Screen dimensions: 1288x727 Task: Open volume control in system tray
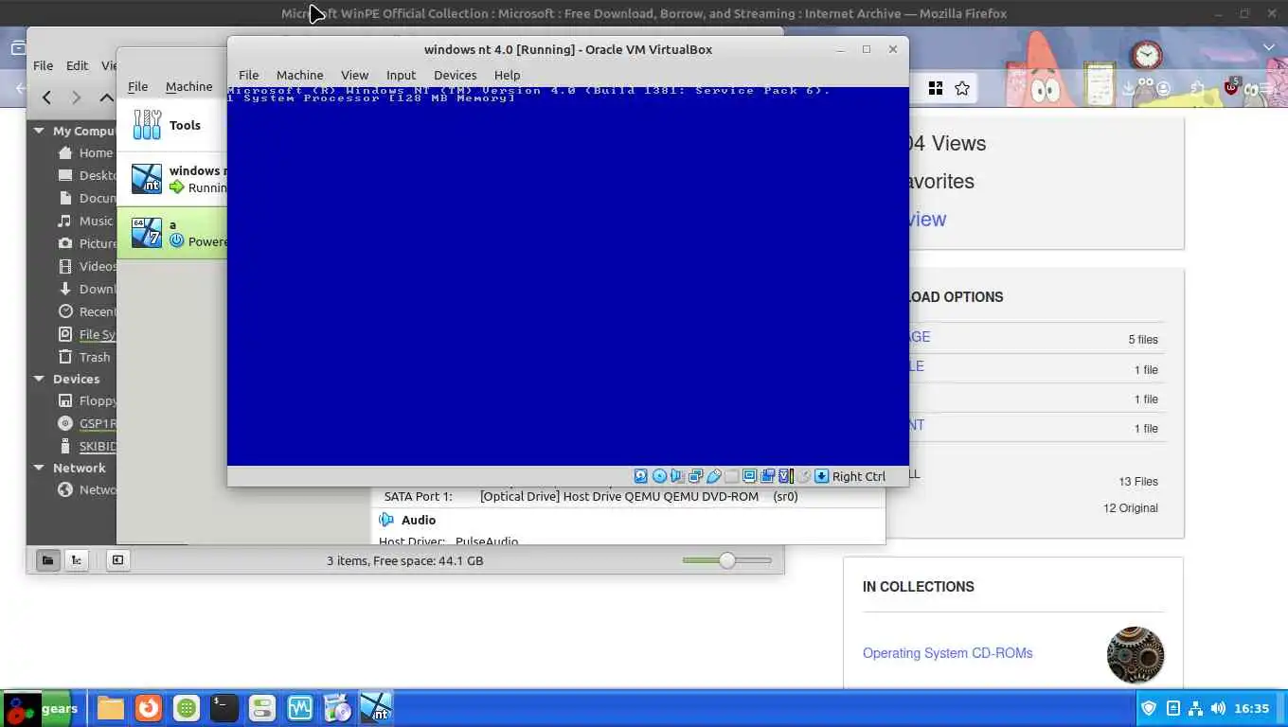click(1217, 708)
